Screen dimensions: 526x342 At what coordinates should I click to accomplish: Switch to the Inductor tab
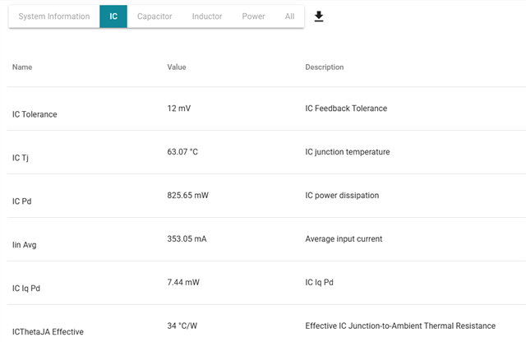(x=207, y=16)
